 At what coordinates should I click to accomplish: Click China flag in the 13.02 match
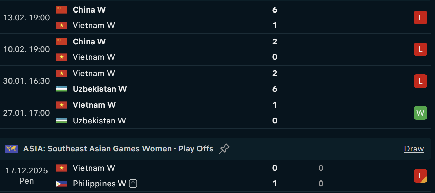pos(62,10)
